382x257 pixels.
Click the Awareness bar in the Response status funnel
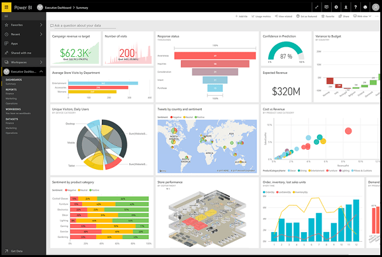coord(215,55)
